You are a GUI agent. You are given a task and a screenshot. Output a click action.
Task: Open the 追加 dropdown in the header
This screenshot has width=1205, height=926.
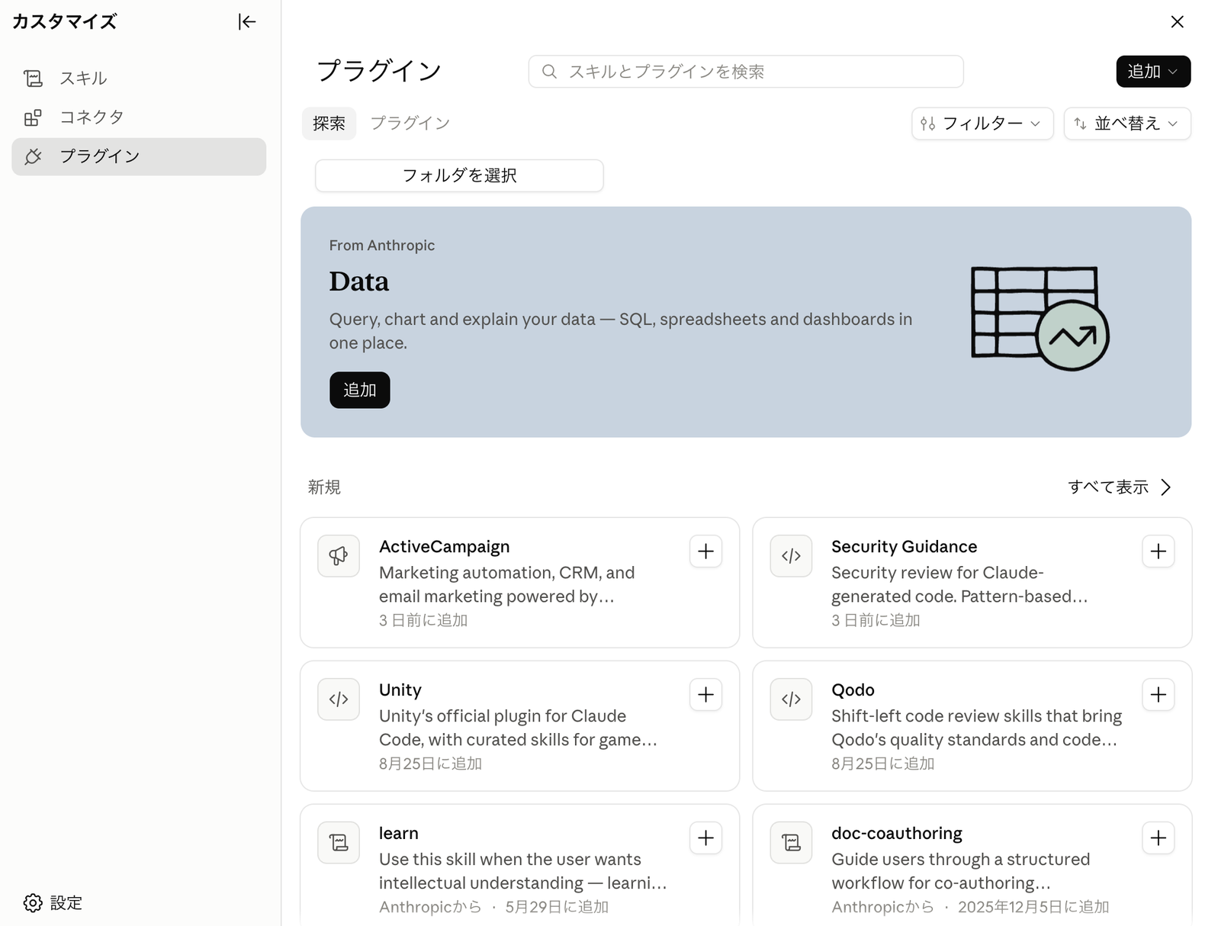coord(1153,72)
